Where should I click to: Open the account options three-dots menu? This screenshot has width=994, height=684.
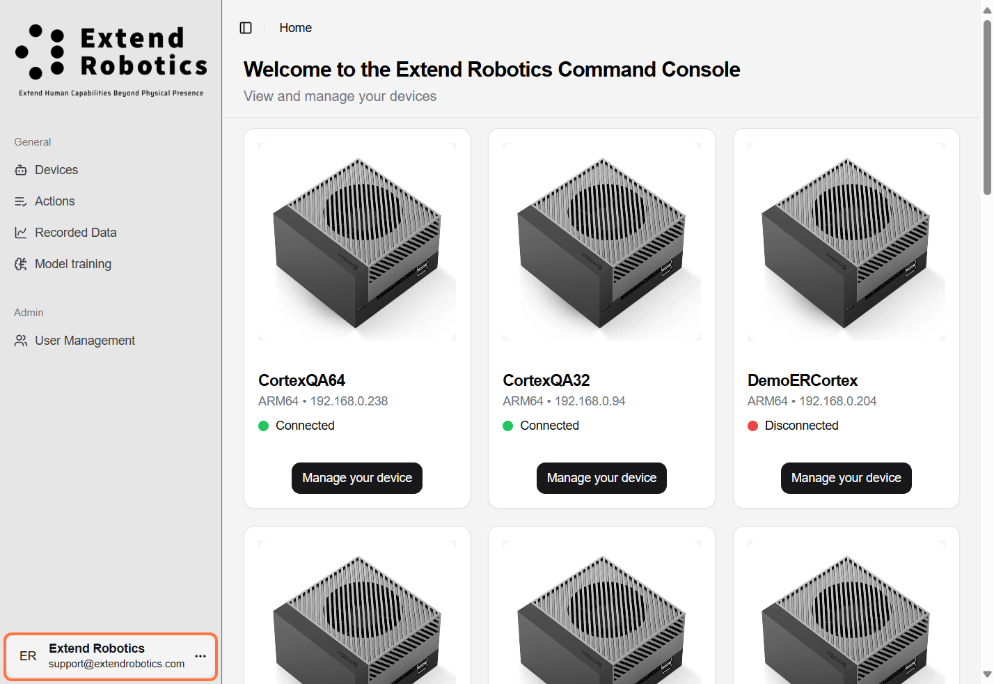click(x=200, y=656)
